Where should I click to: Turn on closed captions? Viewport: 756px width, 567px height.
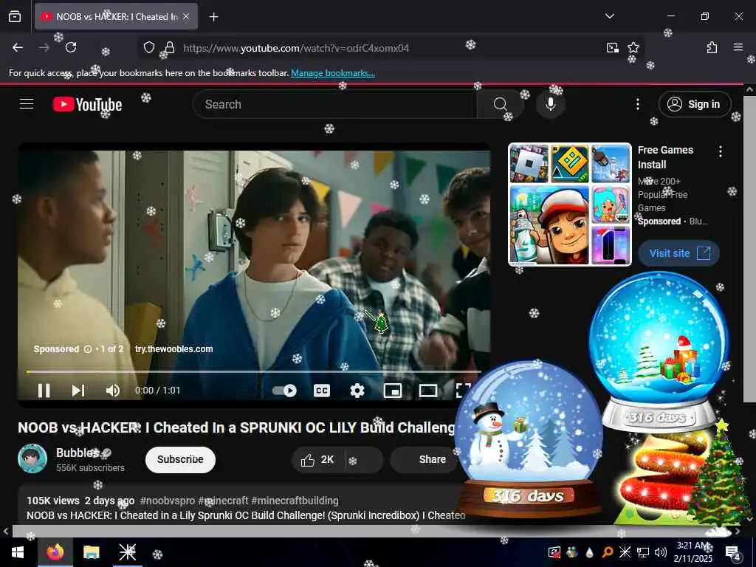322,390
